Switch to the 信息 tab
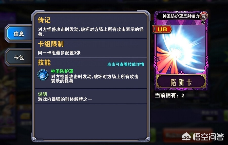Viewport: 228px width, 145px height. [18, 34]
